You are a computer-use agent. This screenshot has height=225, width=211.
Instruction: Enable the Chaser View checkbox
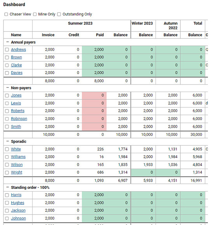pyautogui.click(x=6, y=14)
